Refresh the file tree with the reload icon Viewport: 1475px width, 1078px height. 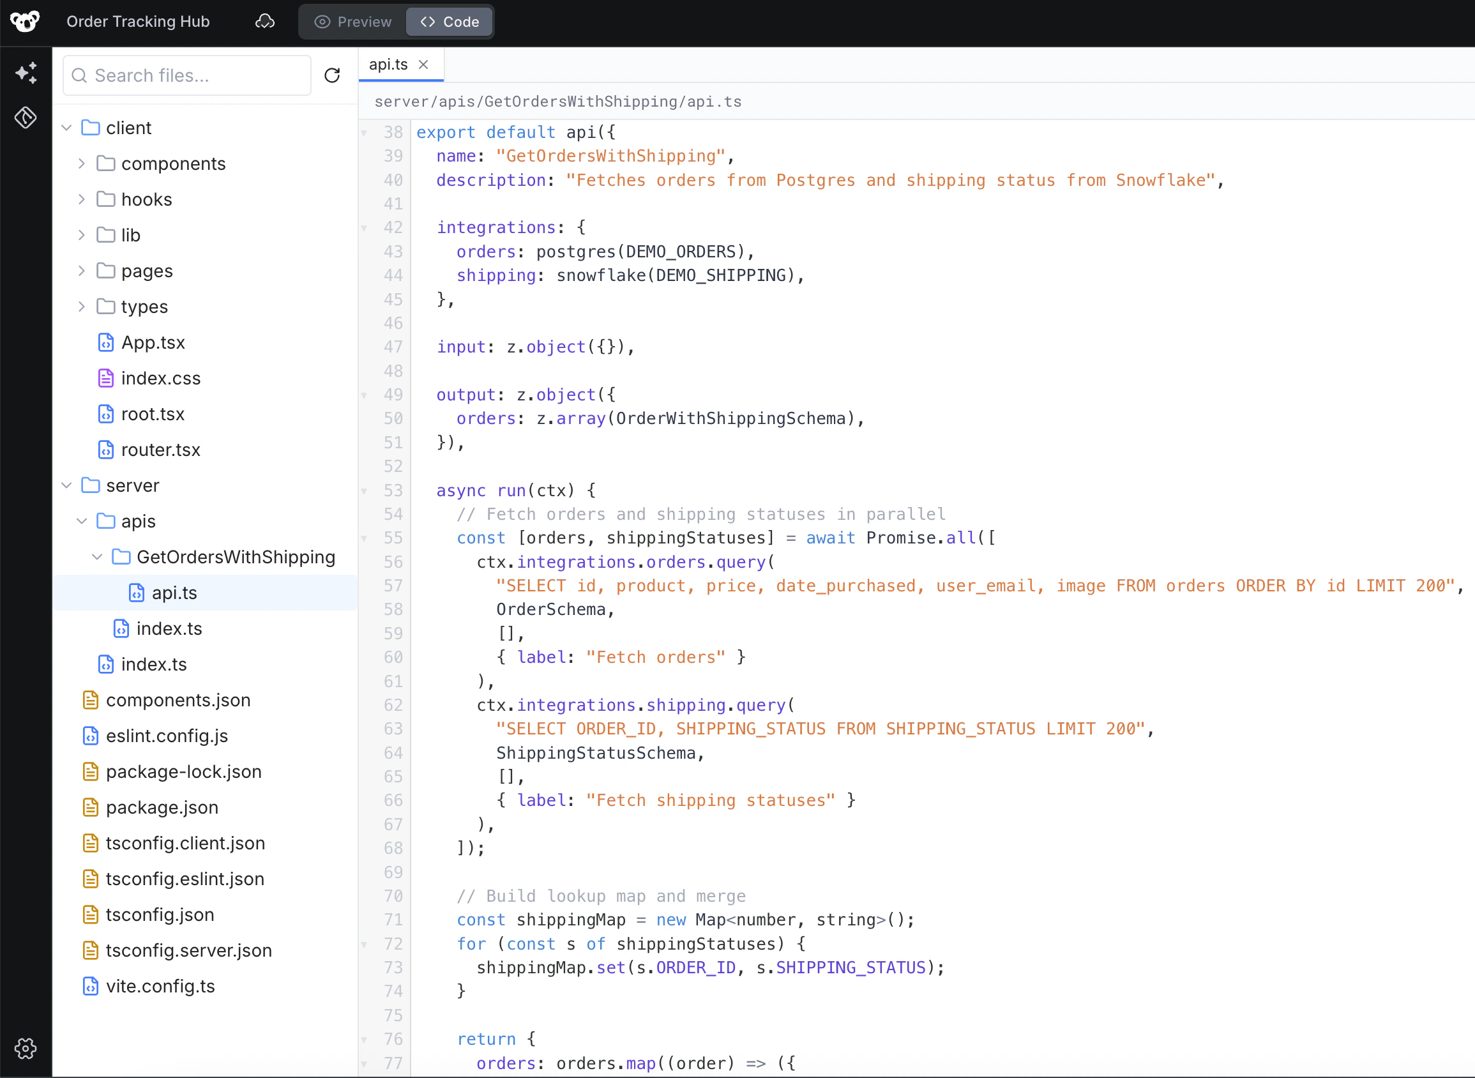[332, 75]
